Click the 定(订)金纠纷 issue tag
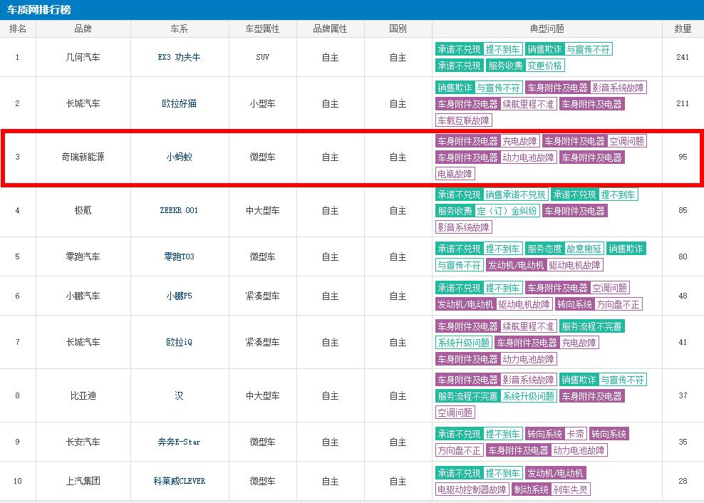Image resolution: width=704 pixels, height=503 pixels. pos(507,211)
